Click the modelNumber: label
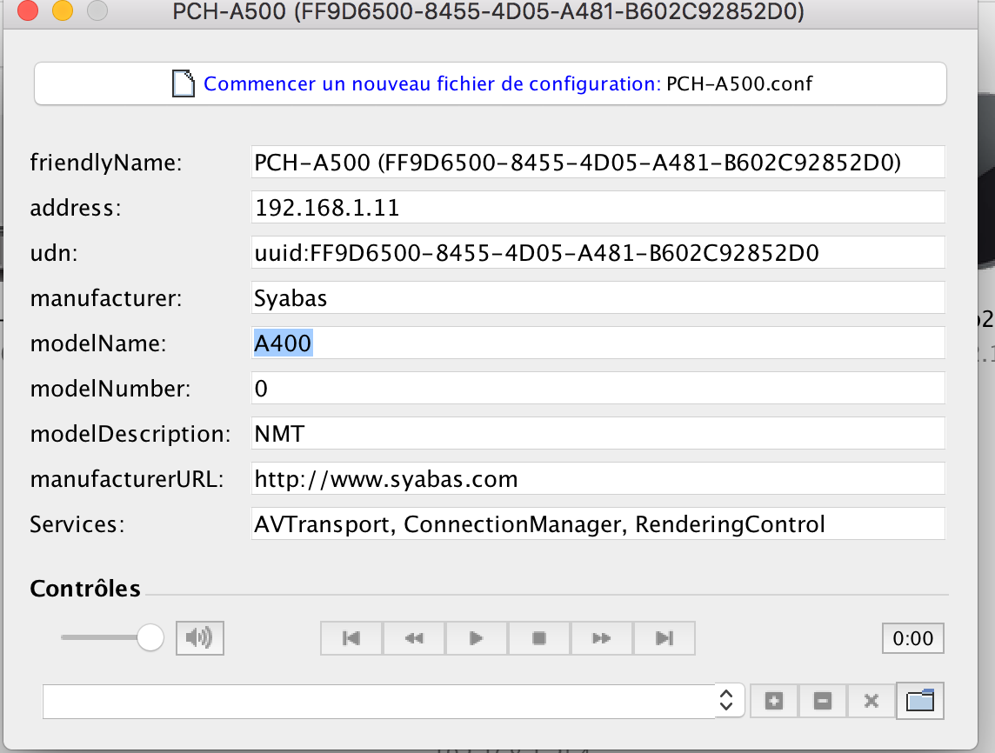The width and height of the screenshot is (995, 753). click(x=110, y=389)
